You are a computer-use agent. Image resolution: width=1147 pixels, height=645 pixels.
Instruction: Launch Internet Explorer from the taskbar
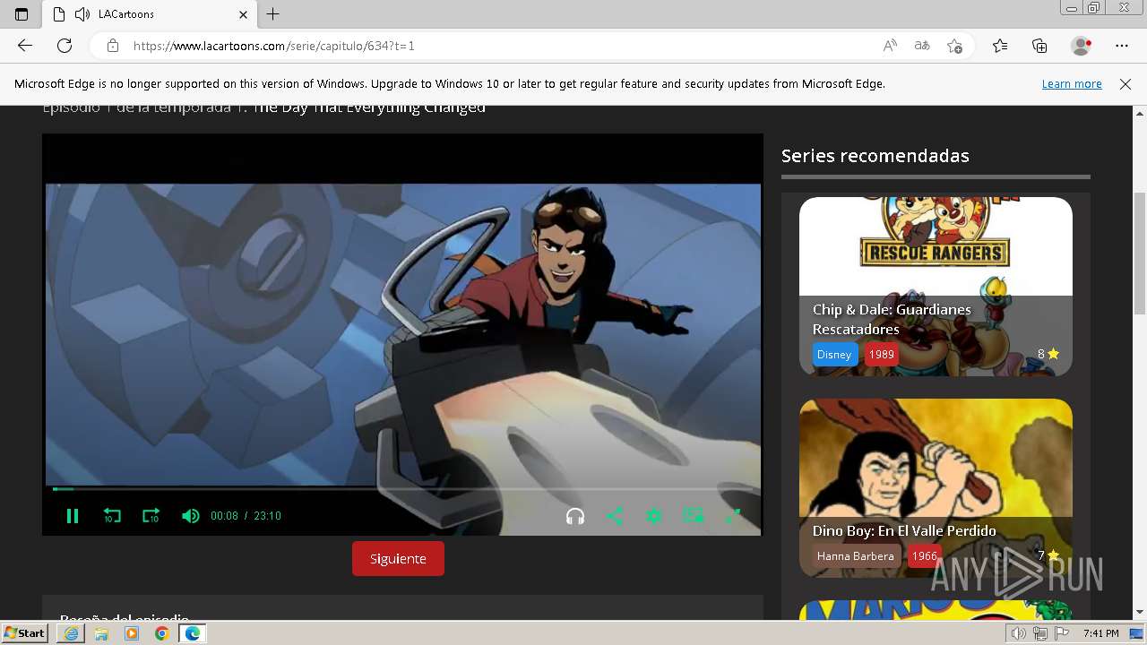click(x=71, y=633)
